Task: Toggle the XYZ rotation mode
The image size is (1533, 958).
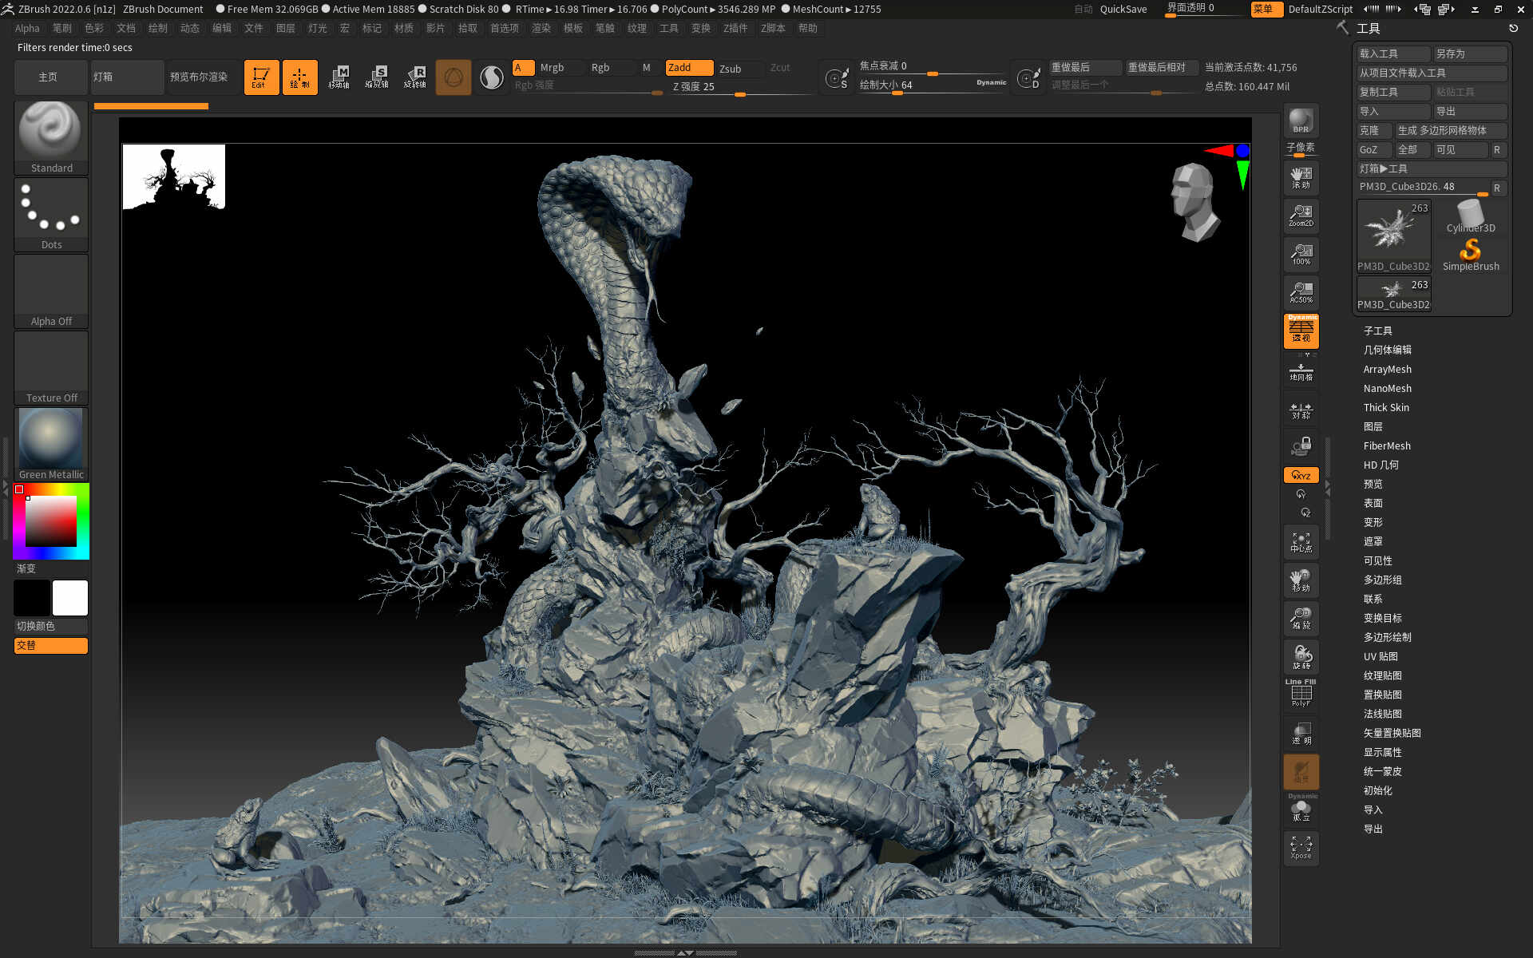Action: click(1301, 475)
